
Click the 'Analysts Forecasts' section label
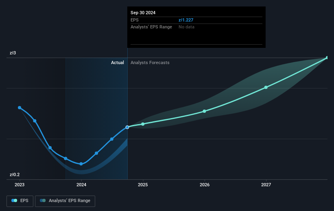(150, 62)
